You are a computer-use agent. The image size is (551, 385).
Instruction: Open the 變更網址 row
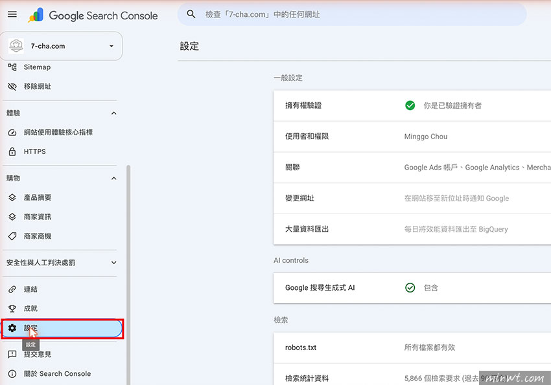pyautogui.click(x=412, y=198)
